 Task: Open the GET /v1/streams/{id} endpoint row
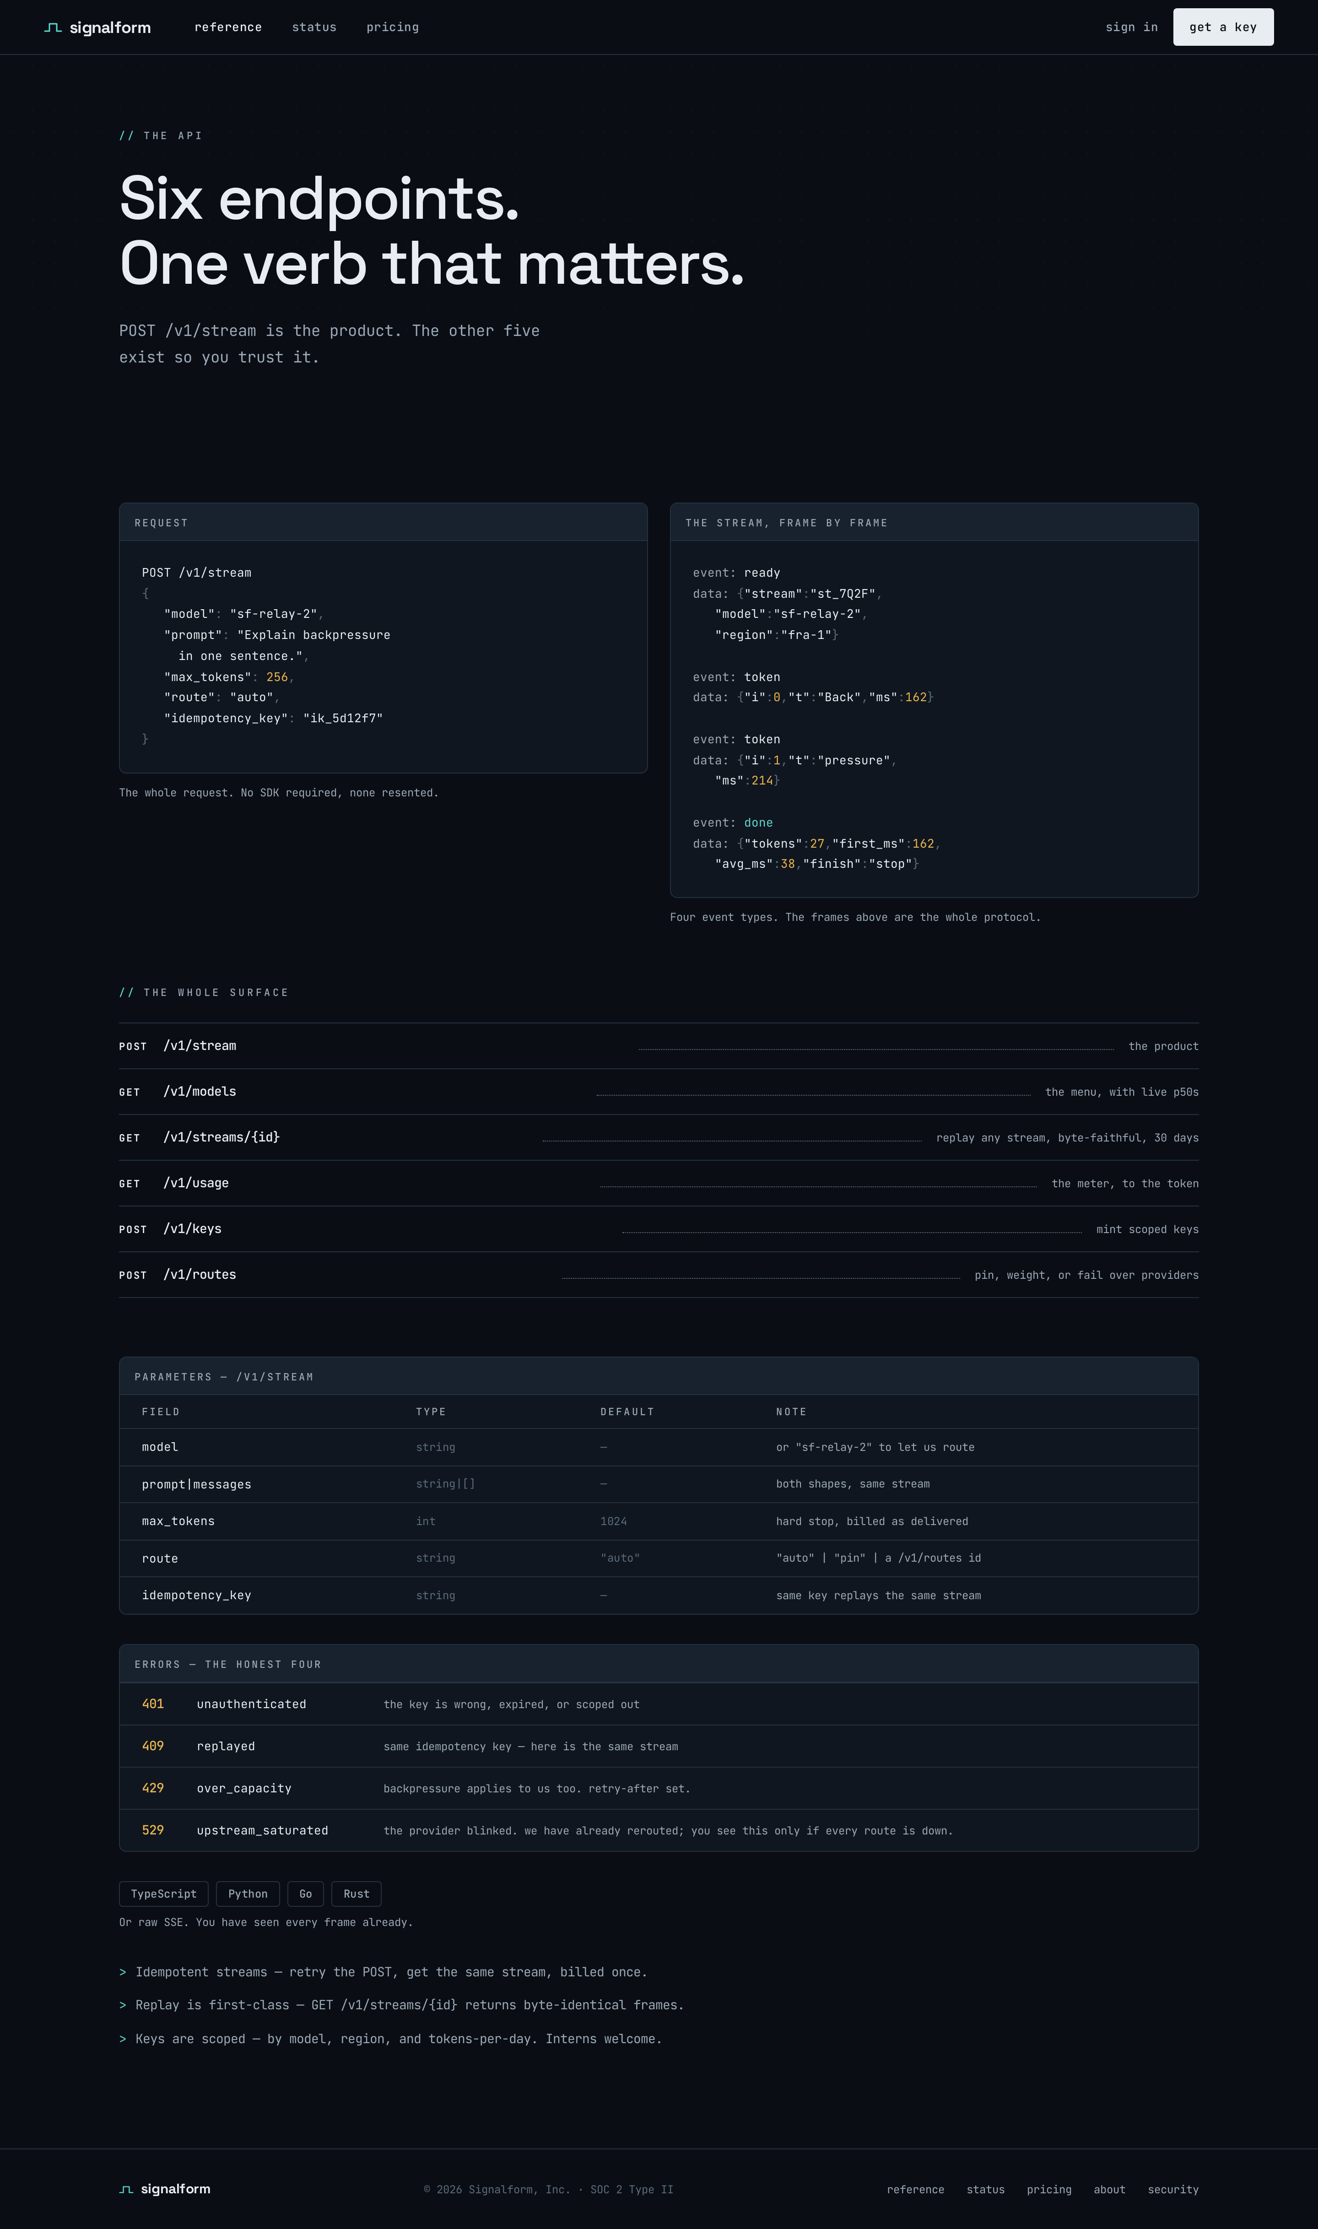pos(658,1137)
